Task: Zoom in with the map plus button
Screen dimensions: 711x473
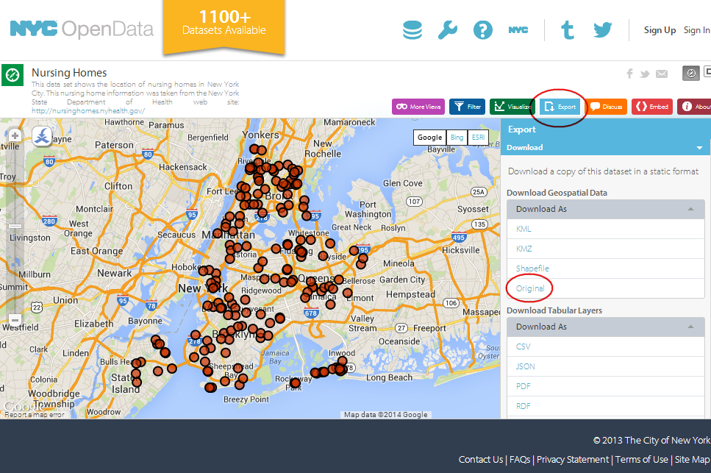Action: [15, 135]
